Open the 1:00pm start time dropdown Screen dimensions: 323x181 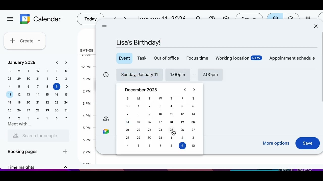(178, 75)
